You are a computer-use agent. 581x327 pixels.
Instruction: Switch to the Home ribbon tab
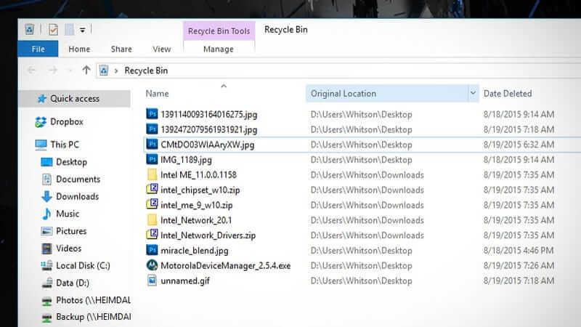79,49
